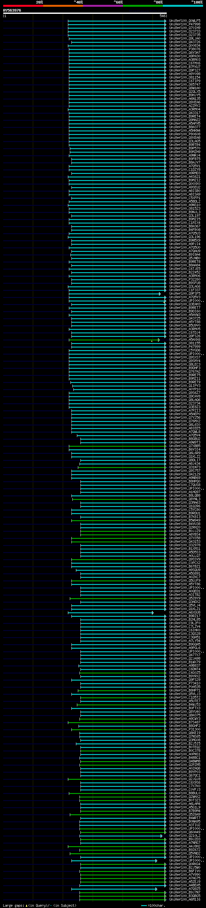This screenshot has height=908, width=206.
Task: Choose hit UniRef100_A7Q5V3
Action: pyautogui.click(x=185, y=297)
